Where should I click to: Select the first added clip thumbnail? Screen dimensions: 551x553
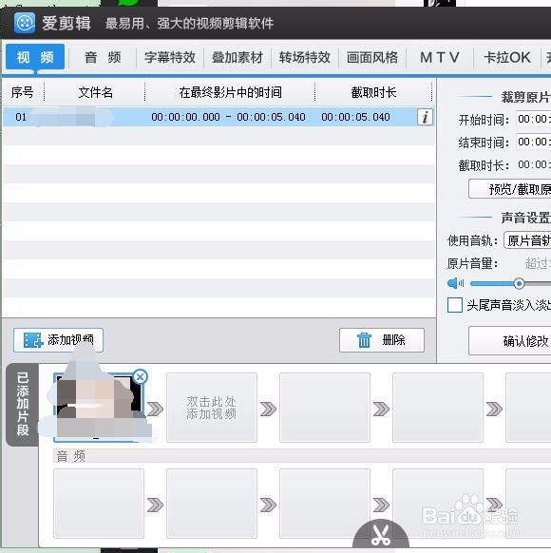(x=99, y=408)
